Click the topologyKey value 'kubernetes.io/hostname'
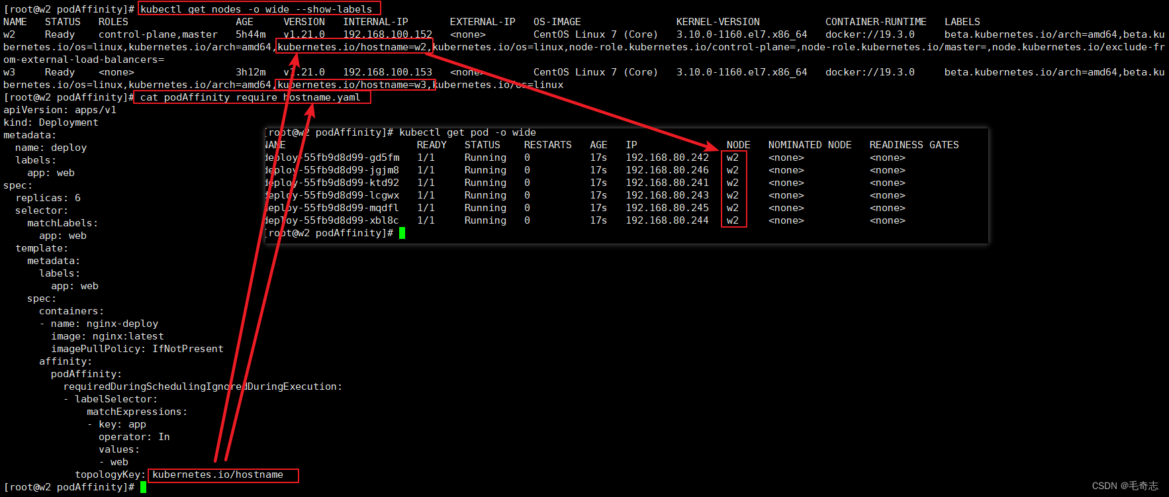The height and width of the screenshot is (497, 1169). [218, 474]
